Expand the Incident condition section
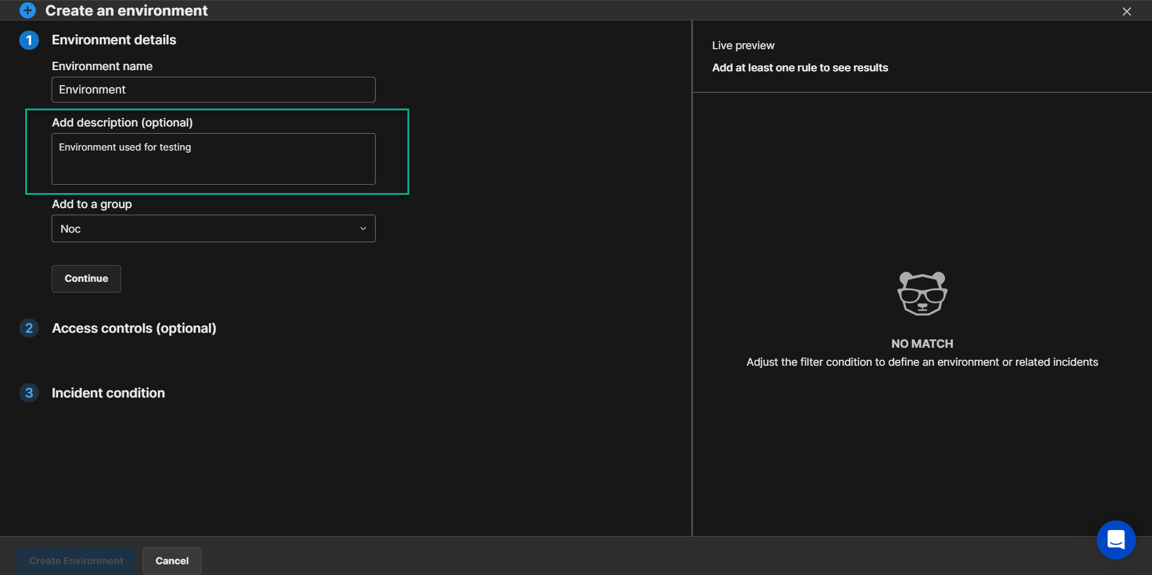Image resolution: width=1152 pixels, height=575 pixels. point(108,393)
